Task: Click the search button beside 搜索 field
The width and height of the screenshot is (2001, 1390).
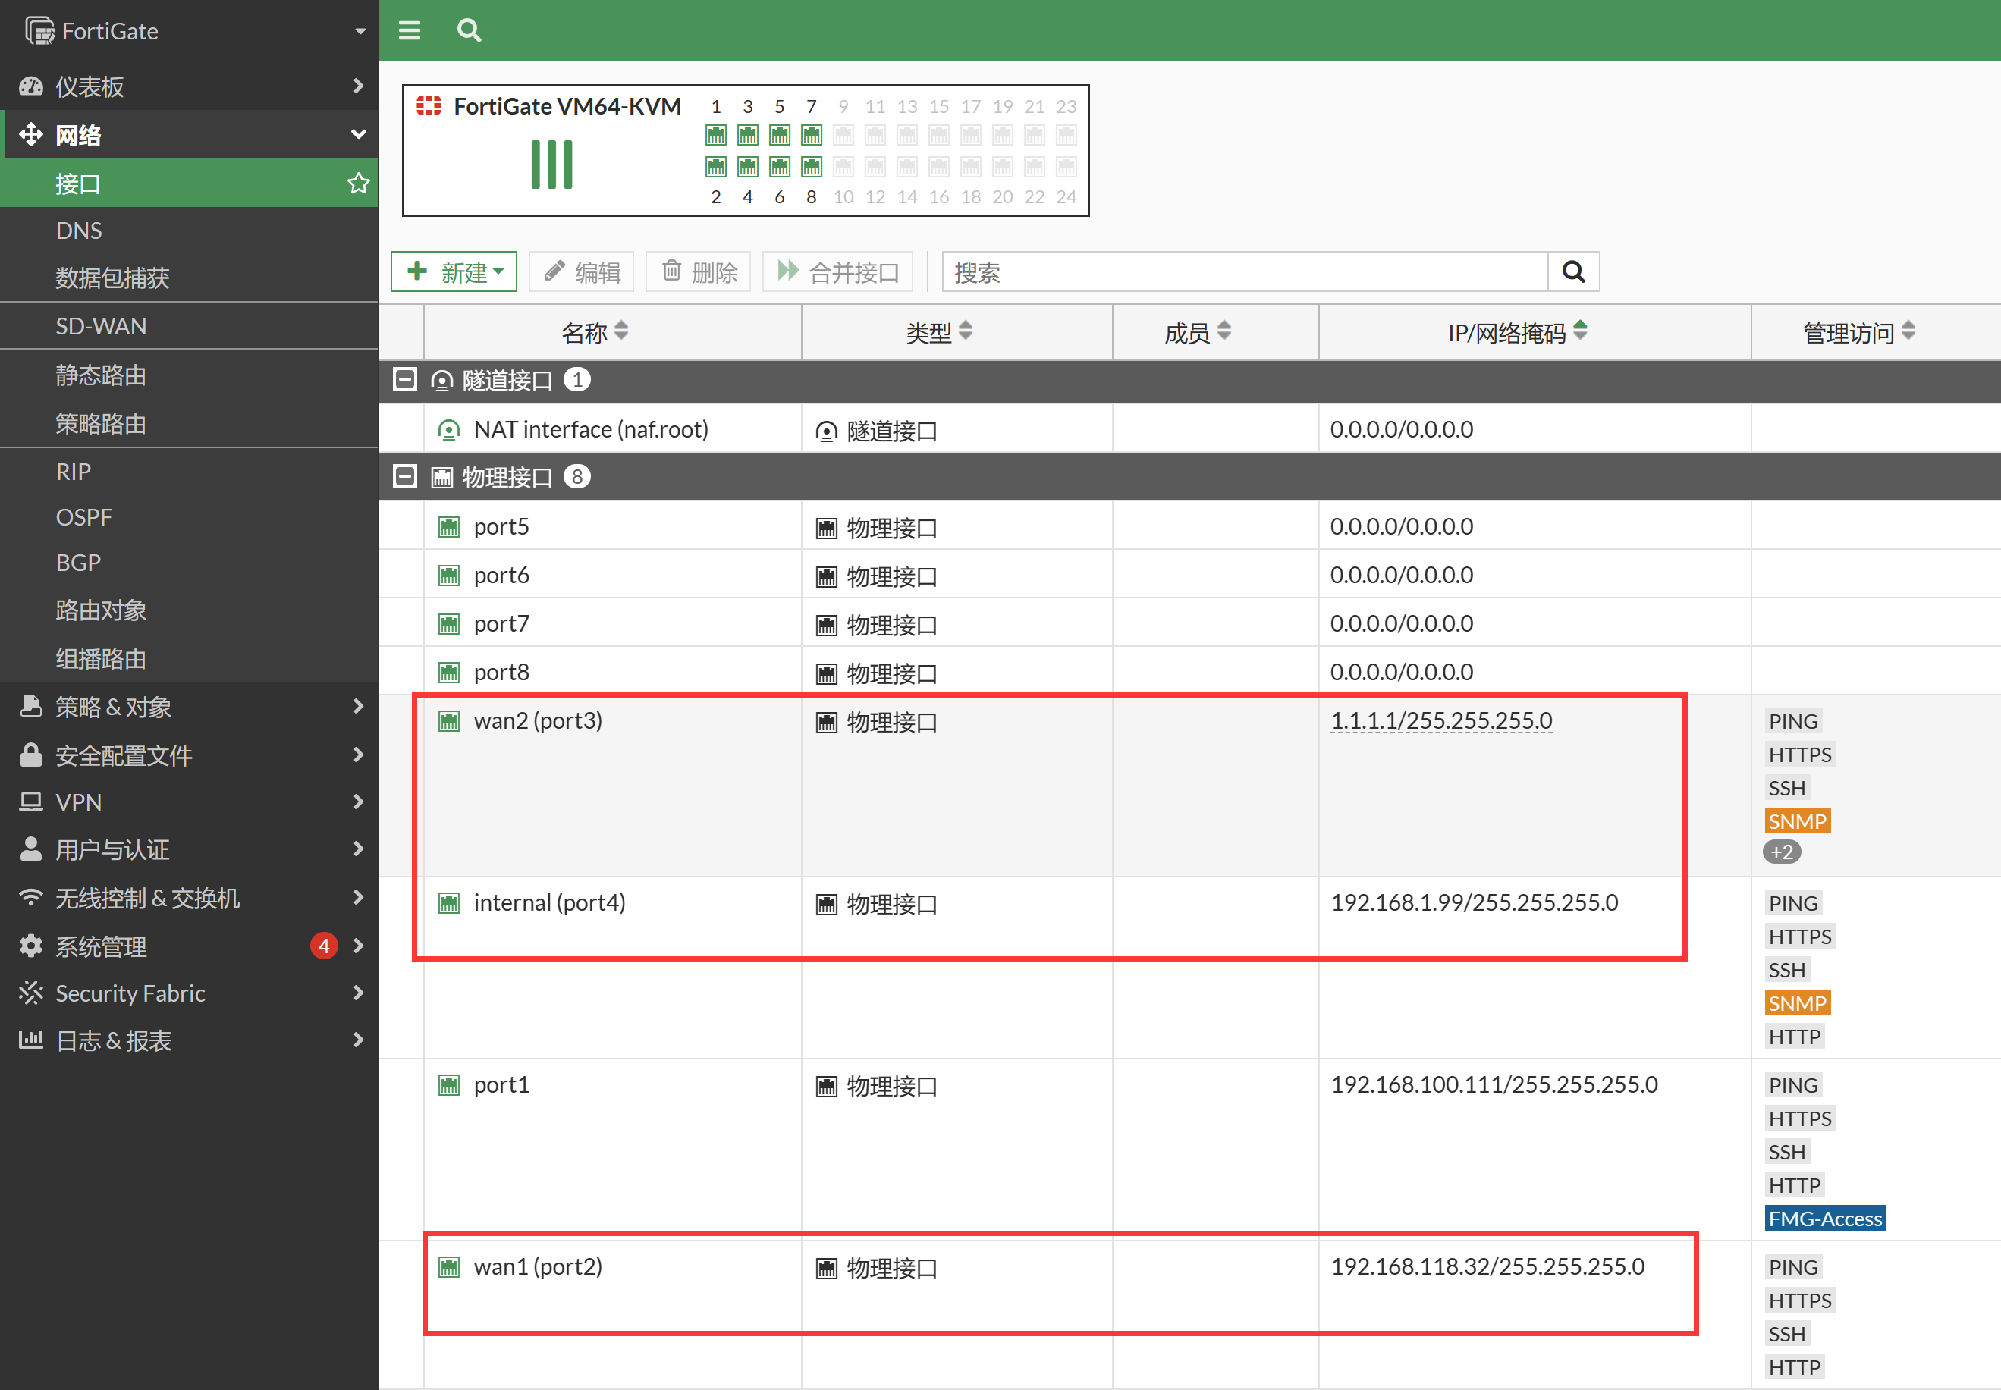Action: coord(1572,271)
